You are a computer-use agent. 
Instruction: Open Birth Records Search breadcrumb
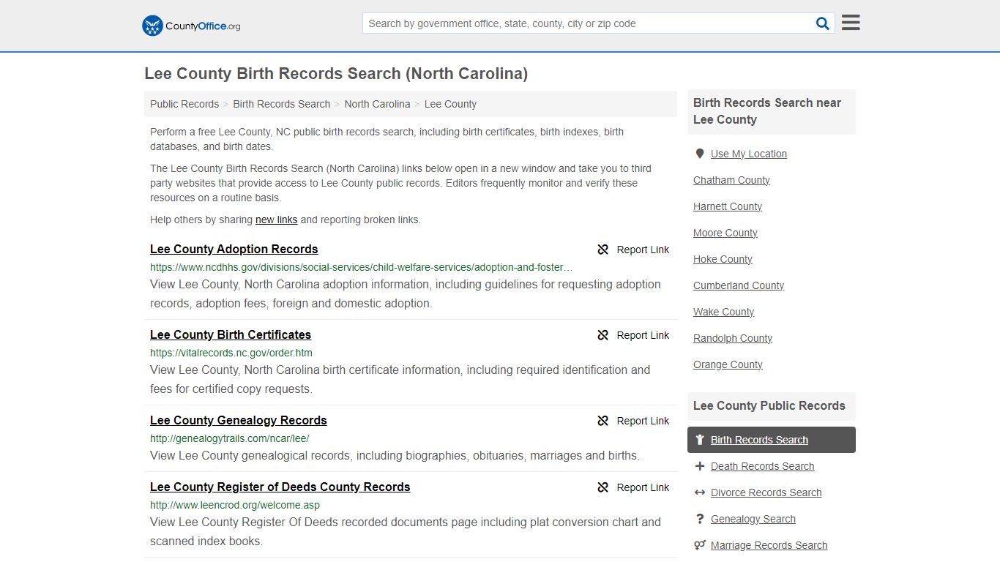[282, 104]
